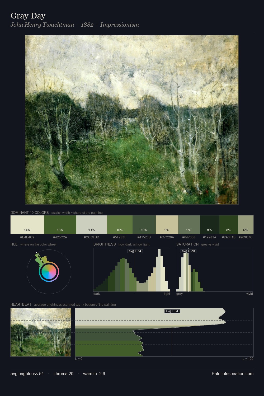Click the 'Gray Day' title
Viewport: 264px width, 396px height.
[28, 16]
